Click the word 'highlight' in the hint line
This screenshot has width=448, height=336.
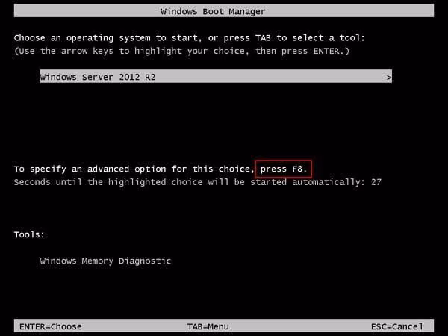tap(158, 51)
